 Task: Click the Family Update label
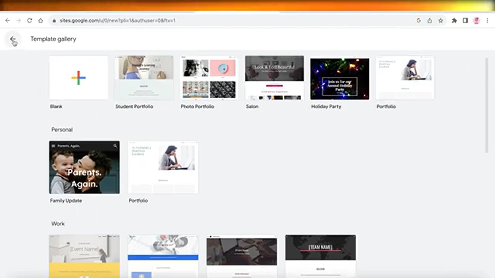[66, 201]
